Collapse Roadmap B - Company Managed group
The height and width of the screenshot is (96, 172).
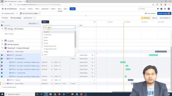tap(2, 48)
